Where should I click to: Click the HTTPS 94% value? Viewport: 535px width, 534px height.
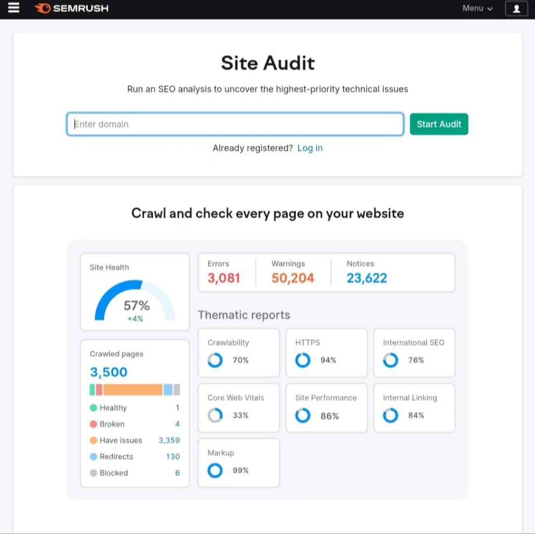328,360
